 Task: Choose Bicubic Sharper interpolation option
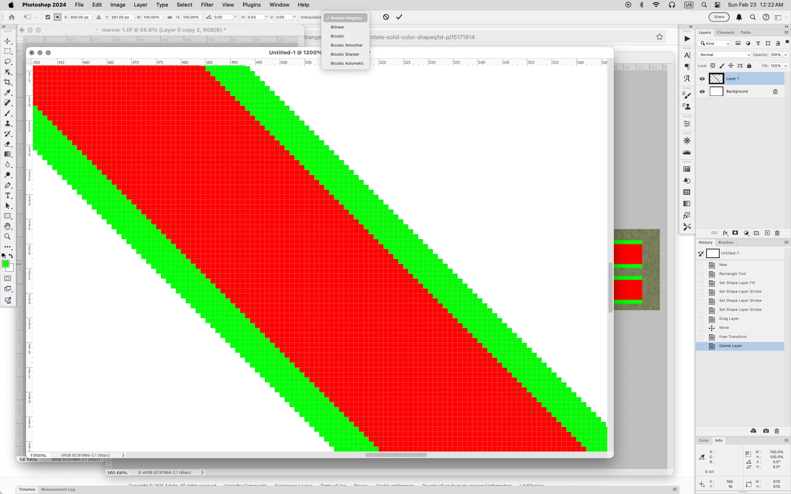345,54
